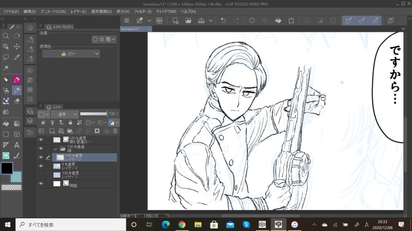Image resolution: width=412 pixels, height=231 pixels.
Task: Pick the Lasso selection tool
Action: pos(6,57)
